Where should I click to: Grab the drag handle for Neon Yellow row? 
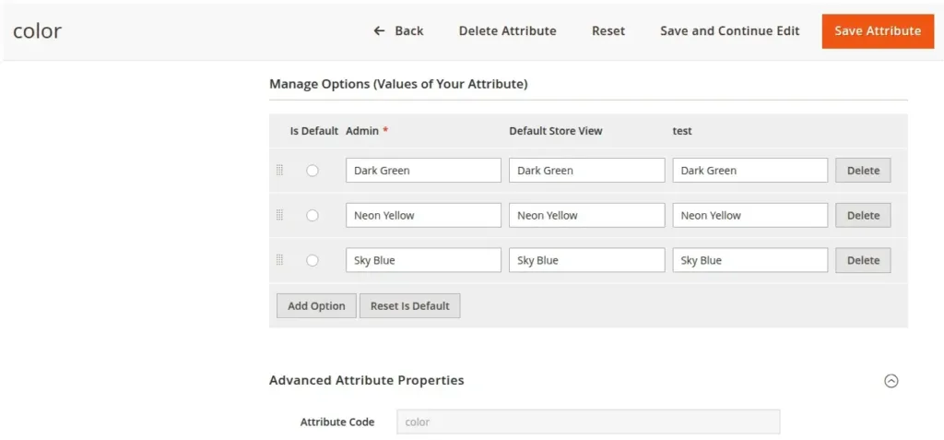pyautogui.click(x=279, y=215)
